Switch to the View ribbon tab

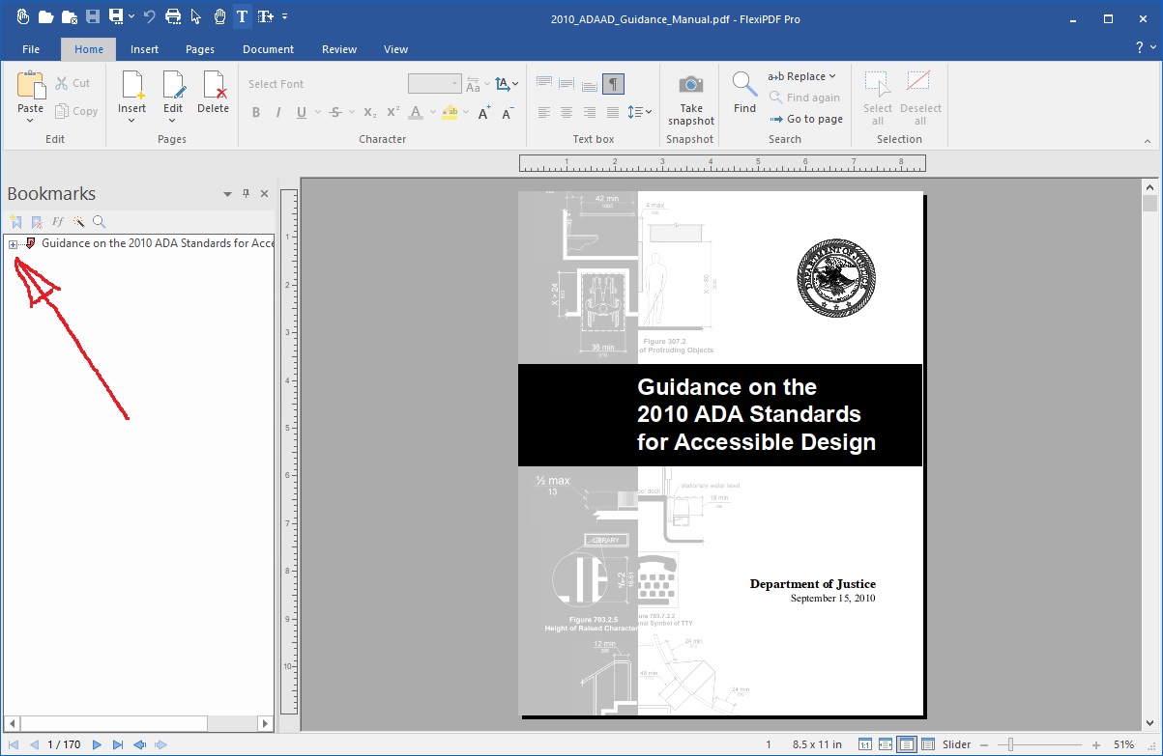coord(396,49)
